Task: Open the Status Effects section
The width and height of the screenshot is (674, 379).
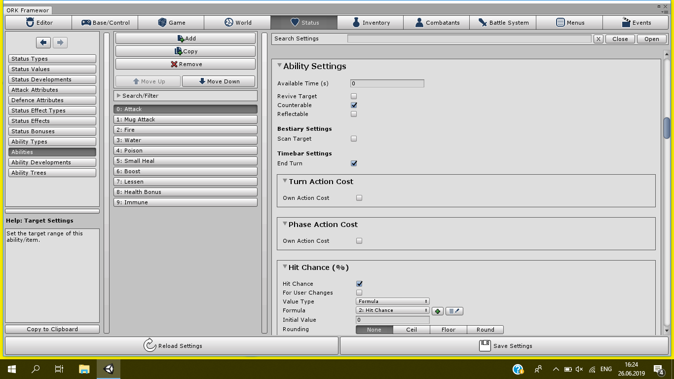Action: 52,121
